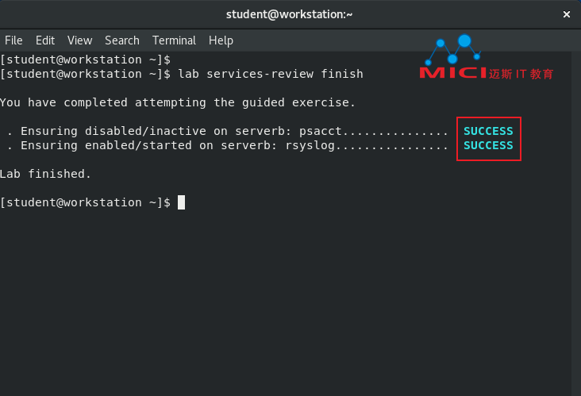Viewport: 581px width, 396px height.
Task: Click the 'lab services-review finish' command text
Action: pyautogui.click(x=271, y=74)
